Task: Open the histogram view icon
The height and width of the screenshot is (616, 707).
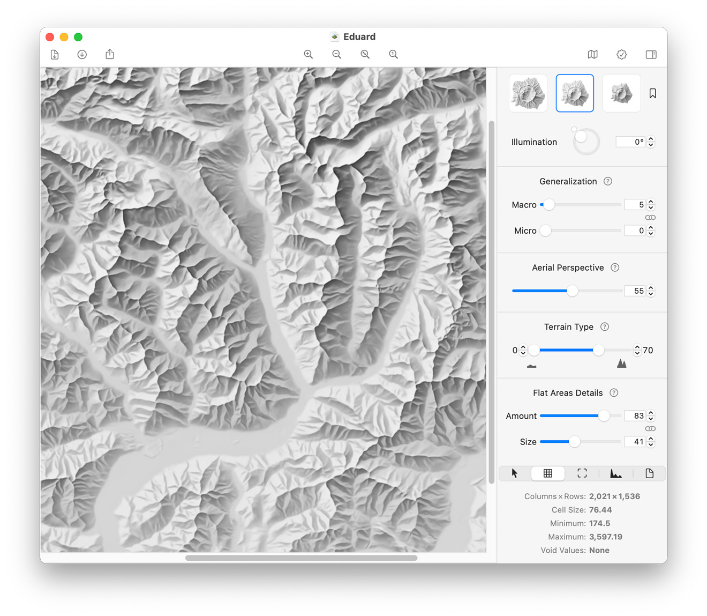Action: [x=616, y=473]
